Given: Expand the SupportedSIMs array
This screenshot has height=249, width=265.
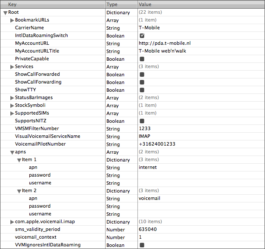Looking at the screenshot, I should [12, 113].
